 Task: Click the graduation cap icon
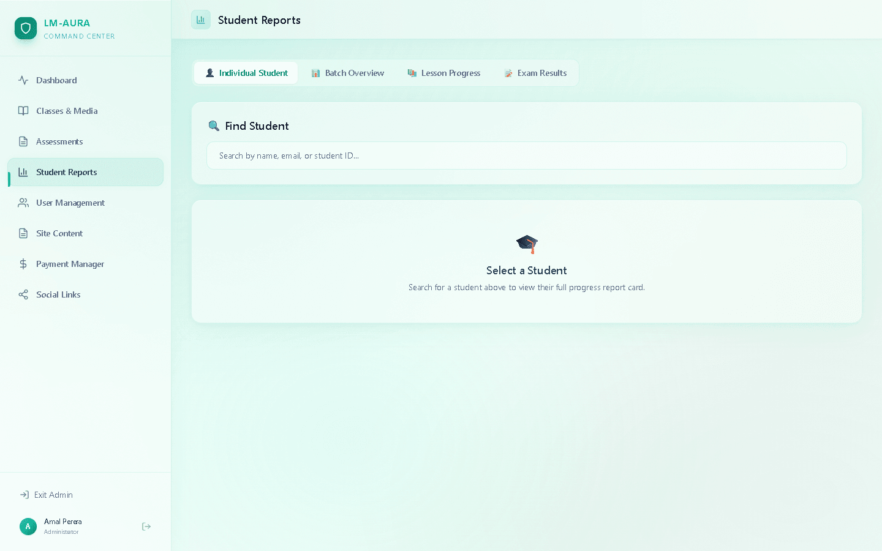527,244
